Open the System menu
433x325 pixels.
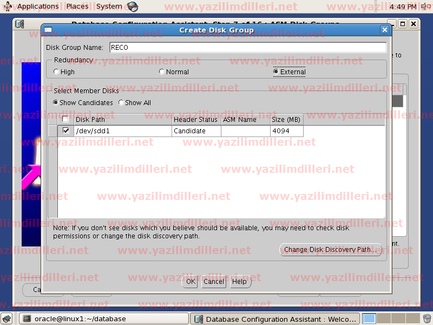(x=109, y=6)
